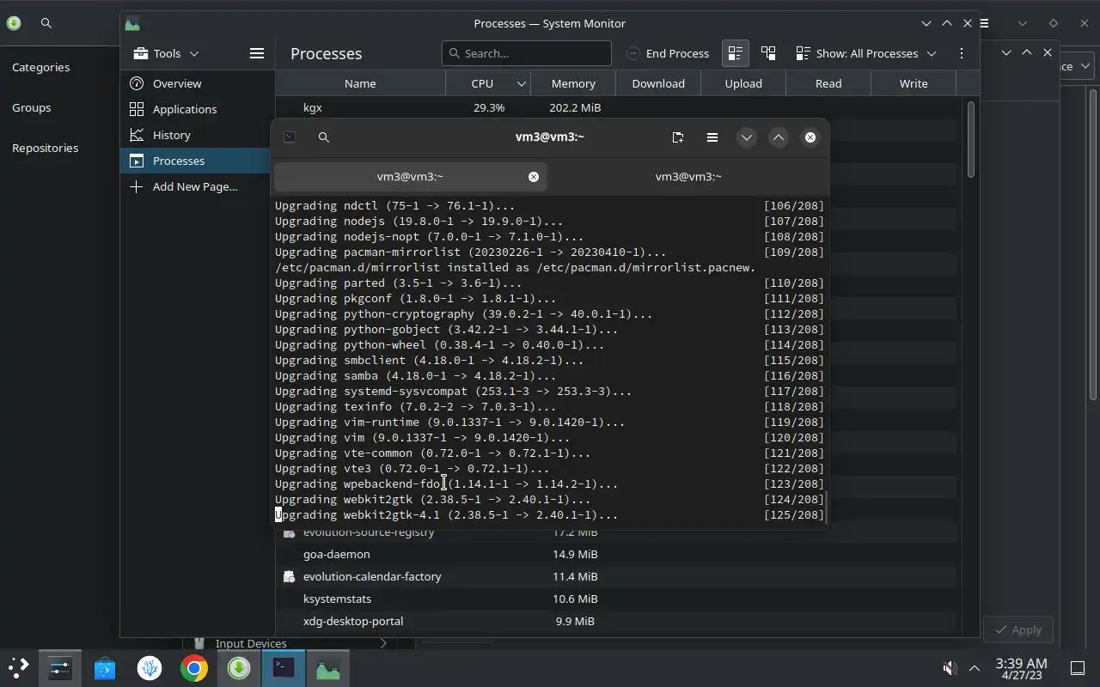Switch to list view of processes
Image resolution: width=1100 pixels, height=687 pixels.
tap(735, 53)
